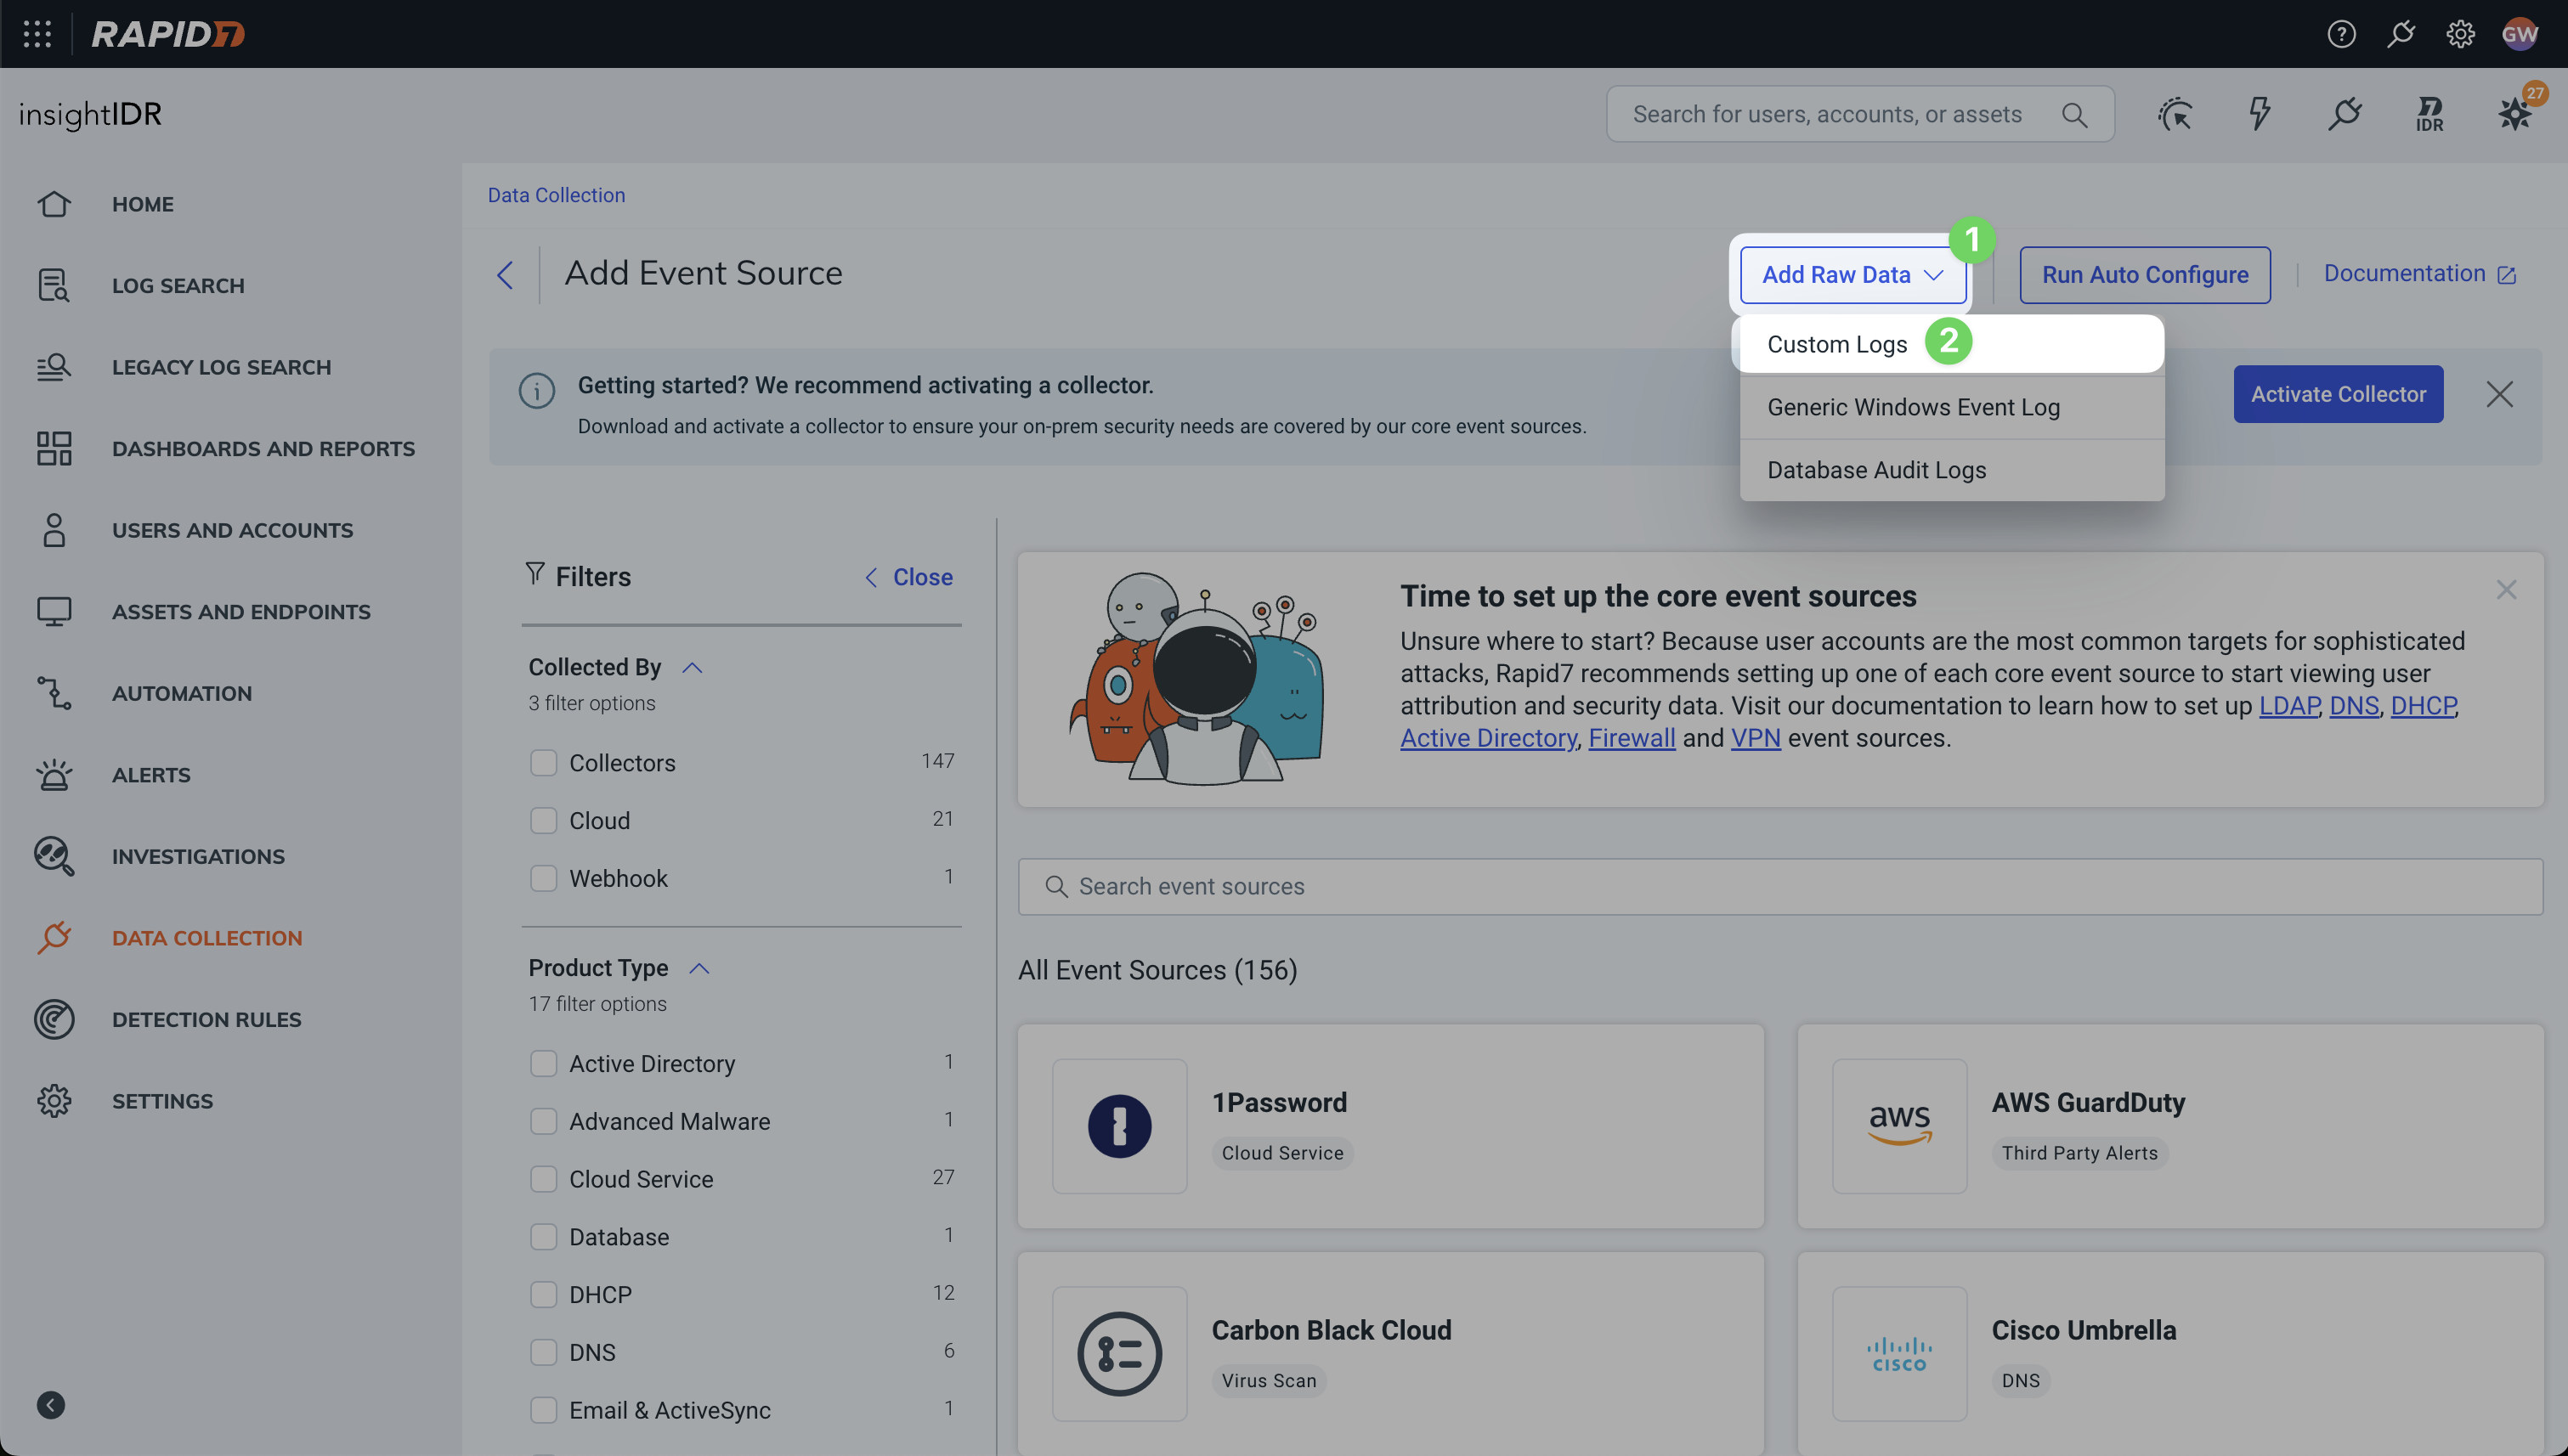Collapse the Product Type filter group
Image resolution: width=2568 pixels, height=1456 pixels.
699,968
